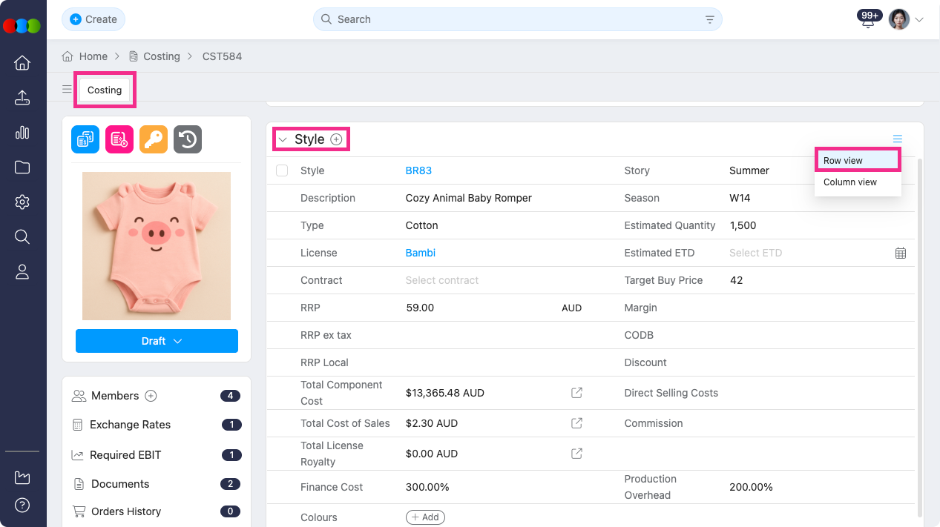Open Total Component Cost external link icon
Screen dimensions: 940x527
pos(576,393)
